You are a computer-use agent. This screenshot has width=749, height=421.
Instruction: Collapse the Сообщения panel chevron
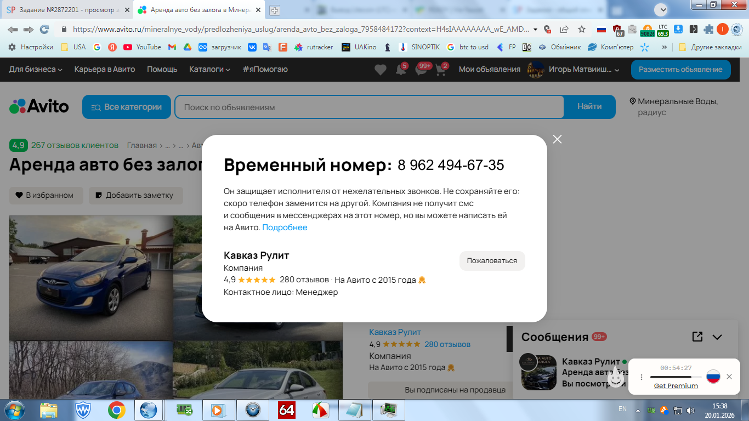pos(717,337)
